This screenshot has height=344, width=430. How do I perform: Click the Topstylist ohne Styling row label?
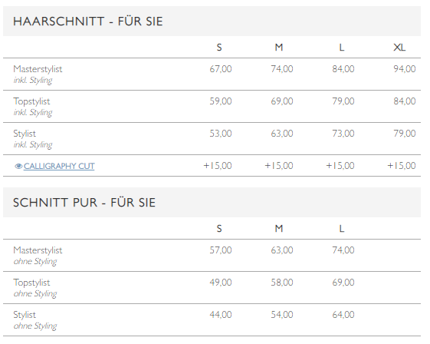pos(34,288)
